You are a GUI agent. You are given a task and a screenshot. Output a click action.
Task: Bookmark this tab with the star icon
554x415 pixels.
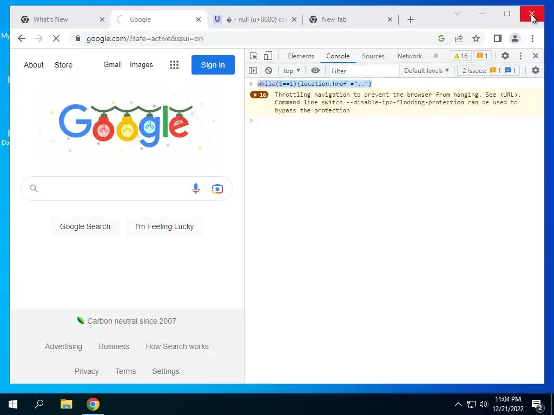click(x=476, y=38)
